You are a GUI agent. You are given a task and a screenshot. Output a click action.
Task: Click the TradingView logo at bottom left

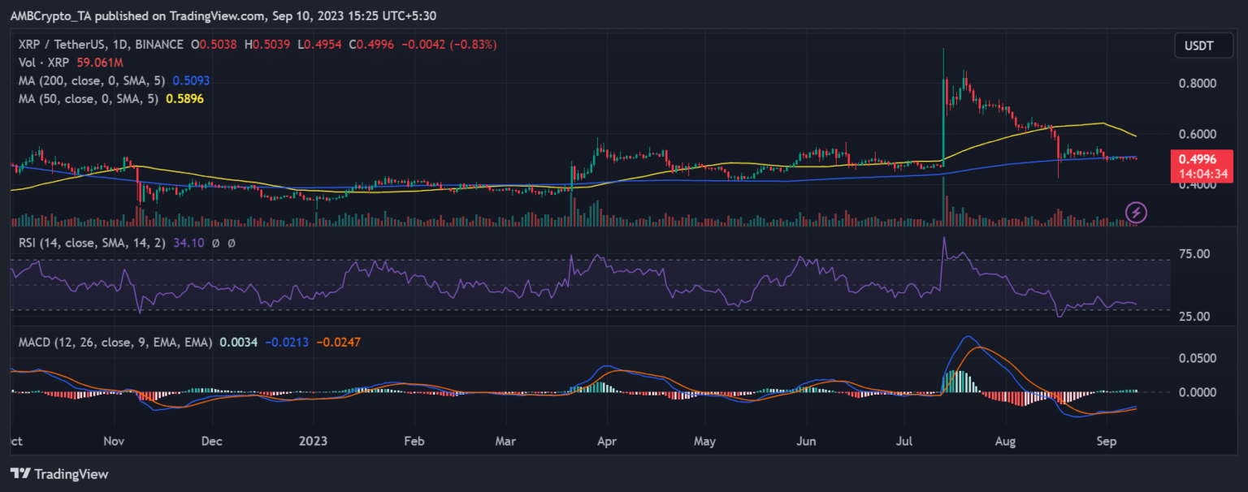pyautogui.click(x=58, y=474)
